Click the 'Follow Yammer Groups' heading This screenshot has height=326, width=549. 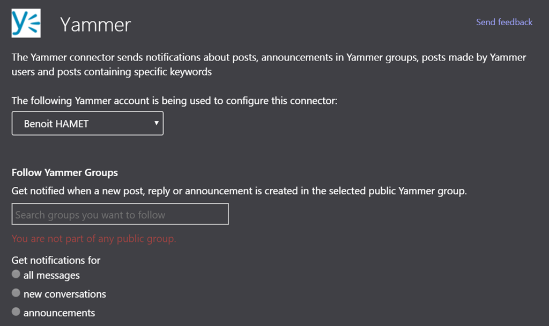[65, 172]
